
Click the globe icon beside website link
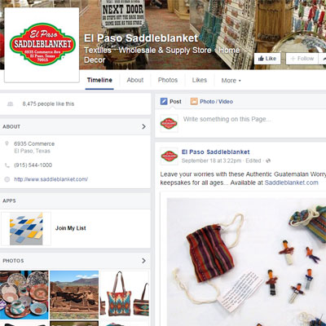pyautogui.click(x=7, y=179)
